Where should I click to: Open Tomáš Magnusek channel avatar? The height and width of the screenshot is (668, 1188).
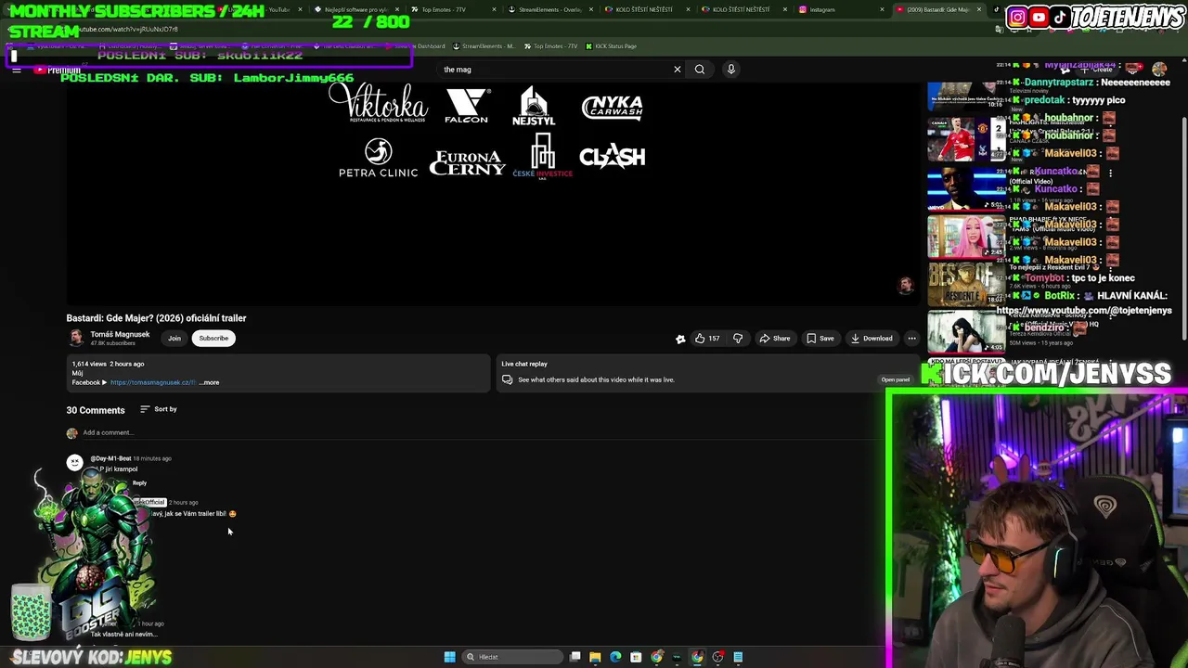[x=76, y=339]
